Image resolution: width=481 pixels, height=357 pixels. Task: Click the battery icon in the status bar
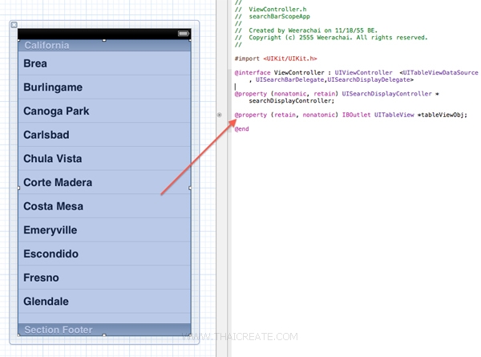pyautogui.click(x=183, y=34)
